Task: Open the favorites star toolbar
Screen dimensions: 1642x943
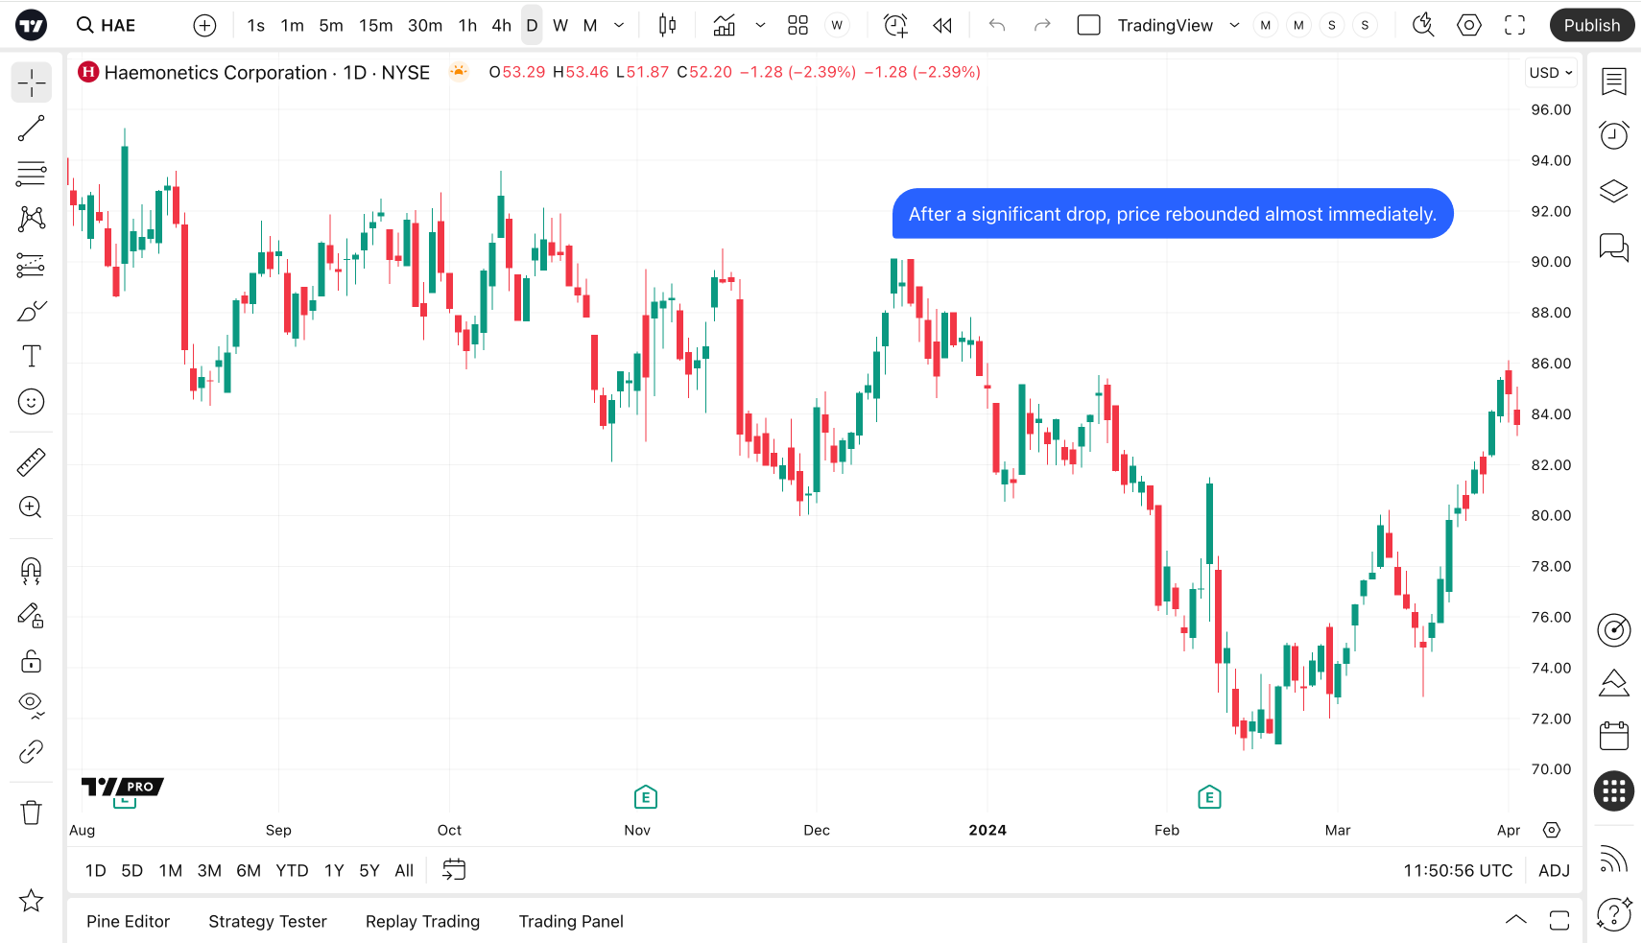Action: pyautogui.click(x=31, y=901)
